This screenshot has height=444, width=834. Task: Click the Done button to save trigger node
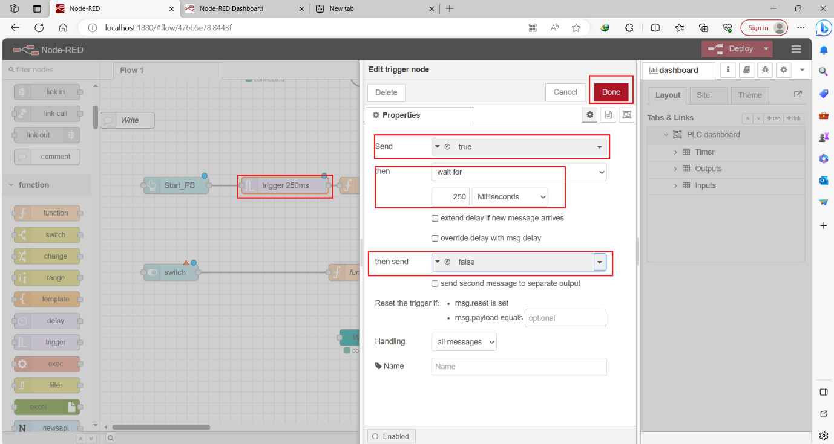(x=611, y=92)
